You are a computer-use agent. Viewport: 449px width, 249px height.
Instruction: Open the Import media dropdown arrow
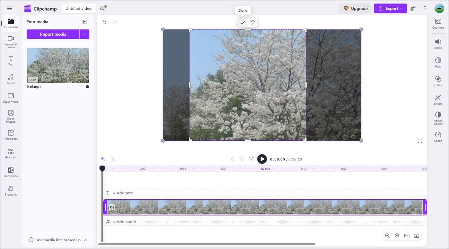84,34
